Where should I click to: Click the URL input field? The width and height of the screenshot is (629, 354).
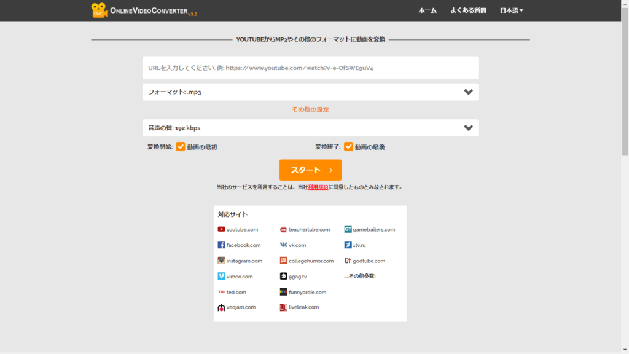click(310, 68)
